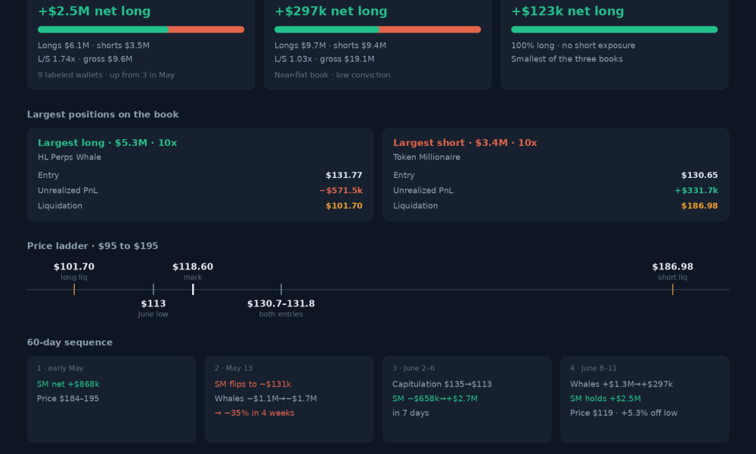Click the +$123k net long heading
756x454 pixels.
click(568, 11)
